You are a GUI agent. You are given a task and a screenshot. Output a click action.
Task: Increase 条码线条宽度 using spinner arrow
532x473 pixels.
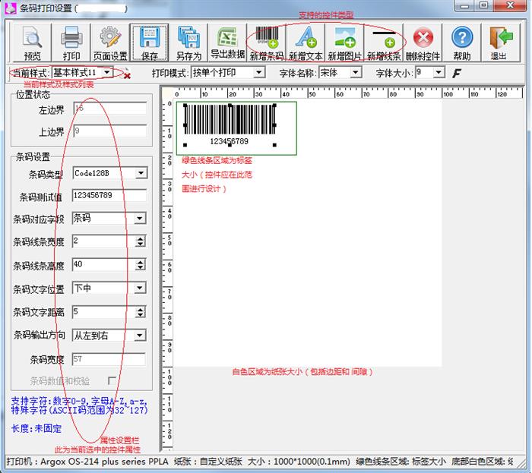tap(140, 238)
